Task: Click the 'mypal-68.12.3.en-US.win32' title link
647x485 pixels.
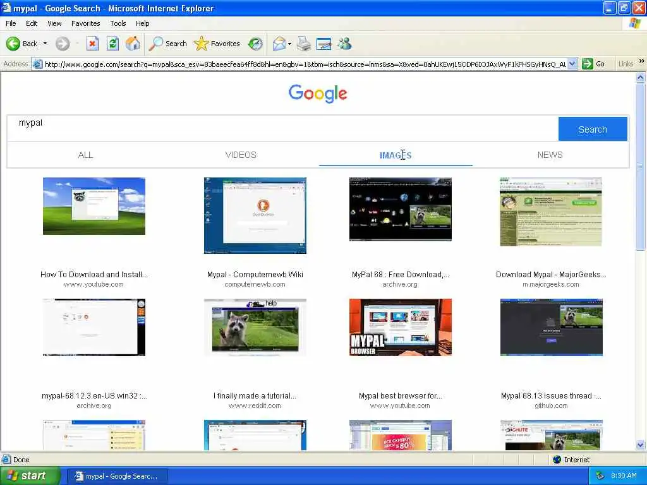Action: tap(94, 396)
